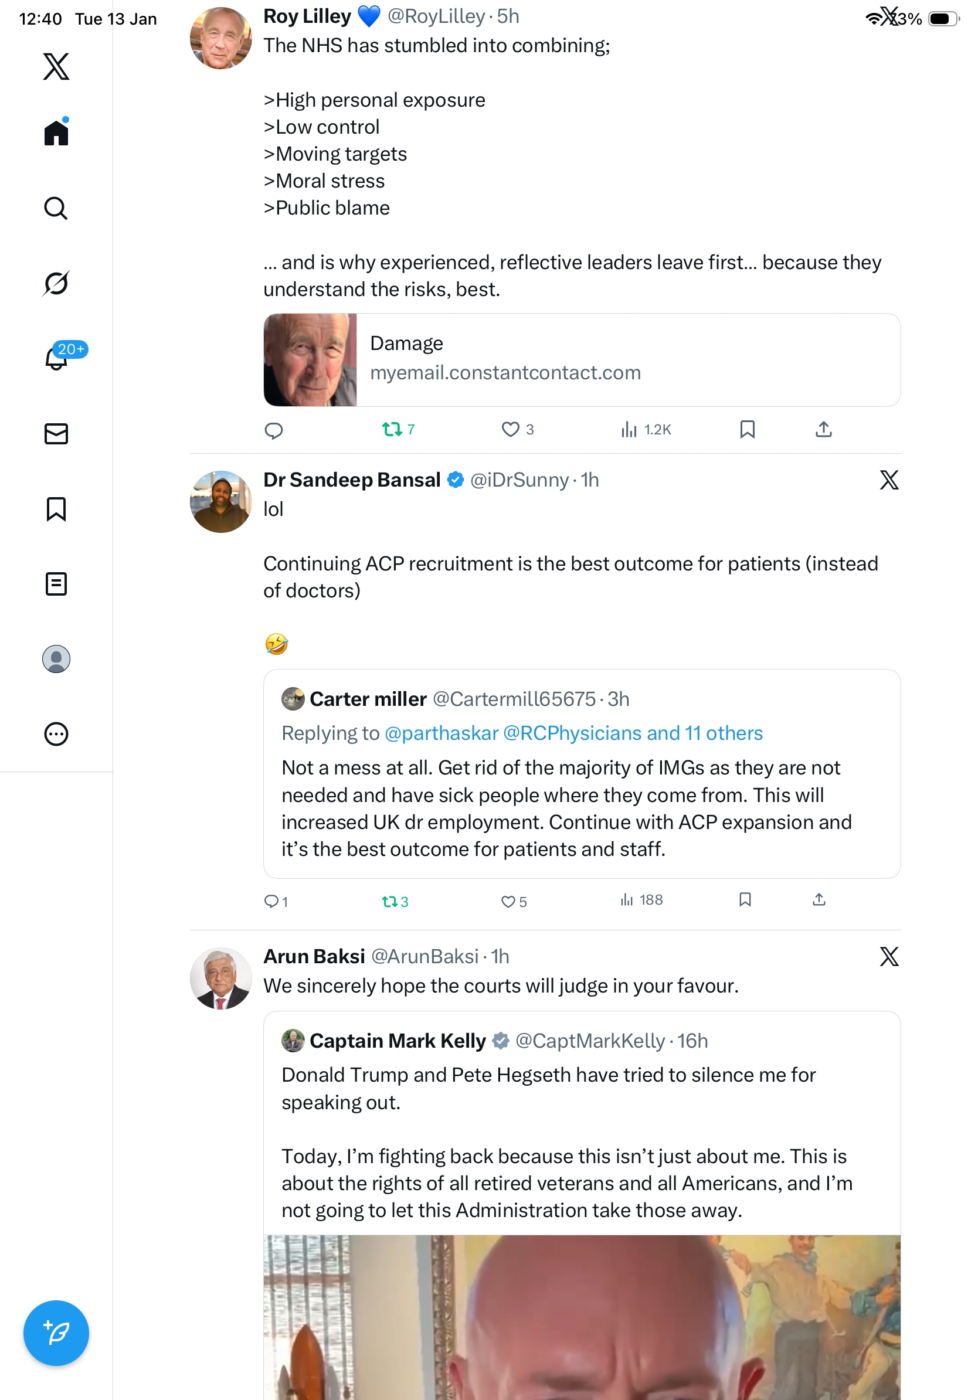This screenshot has height=1400, width=978.
Task: Open notifications bell with 20+ badge
Action: click(x=56, y=358)
